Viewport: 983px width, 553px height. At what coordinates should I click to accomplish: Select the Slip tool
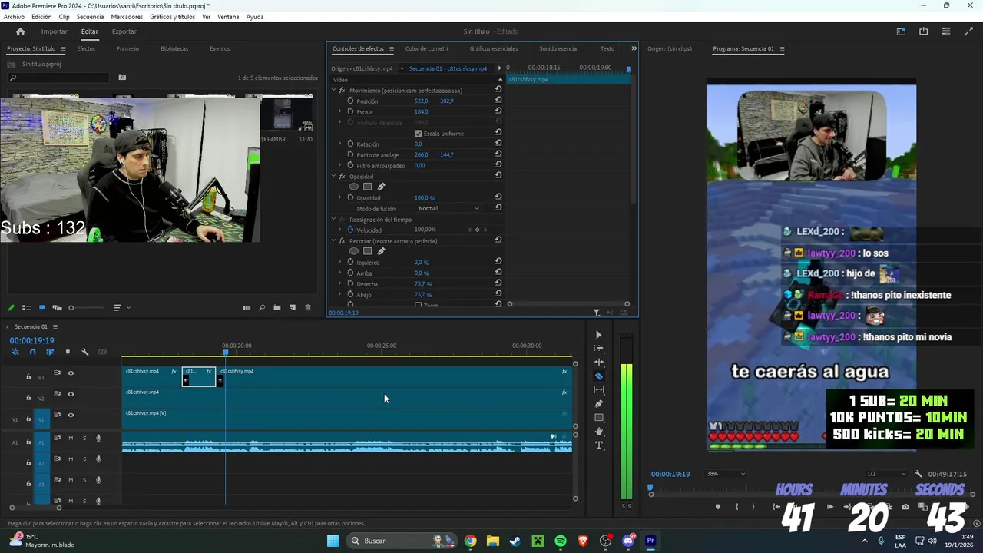pyautogui.click(x=599, y=390)
